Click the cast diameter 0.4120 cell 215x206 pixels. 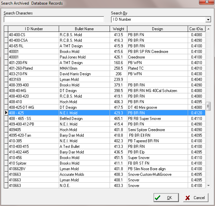tap(197, 113)
